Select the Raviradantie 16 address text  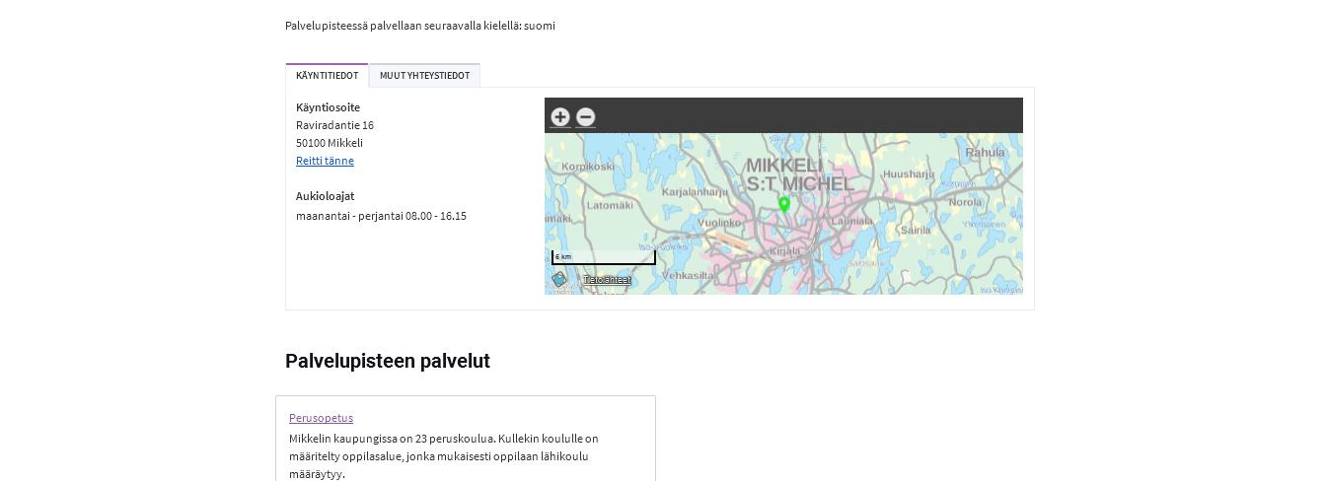tap(334, 125)
